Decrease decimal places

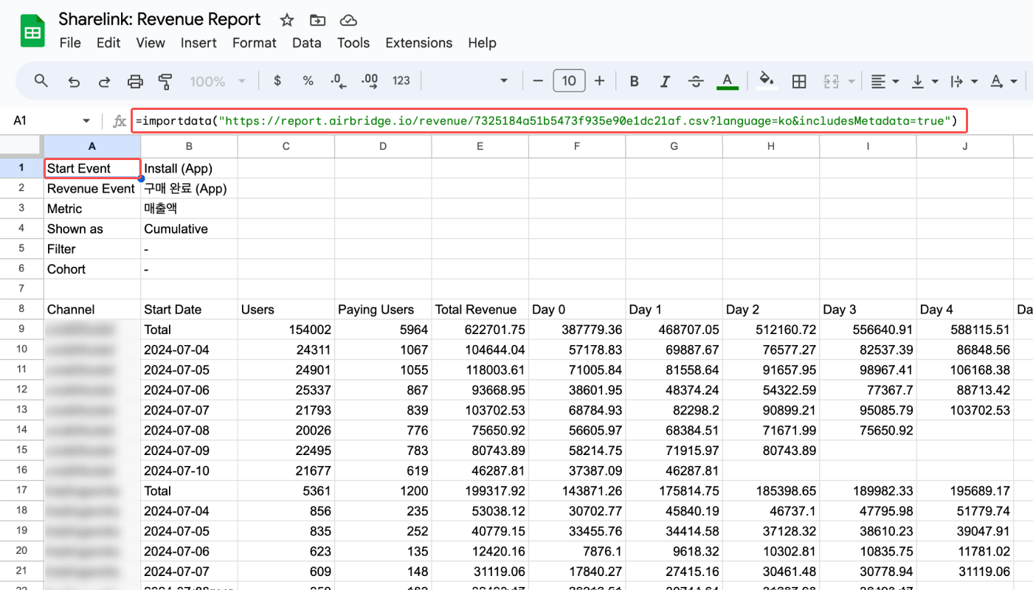click(x=339, y=81)
